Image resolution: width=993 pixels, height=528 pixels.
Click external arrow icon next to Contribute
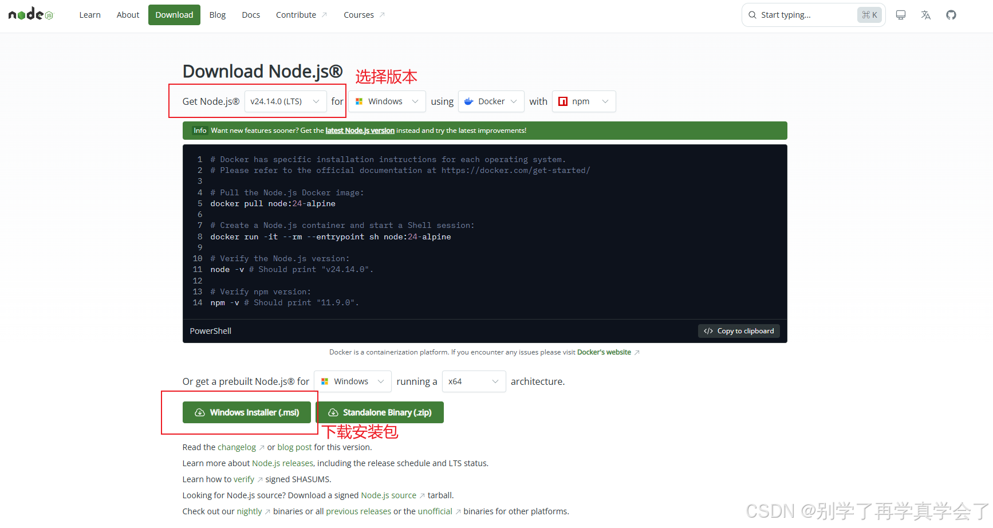(324, 15)
